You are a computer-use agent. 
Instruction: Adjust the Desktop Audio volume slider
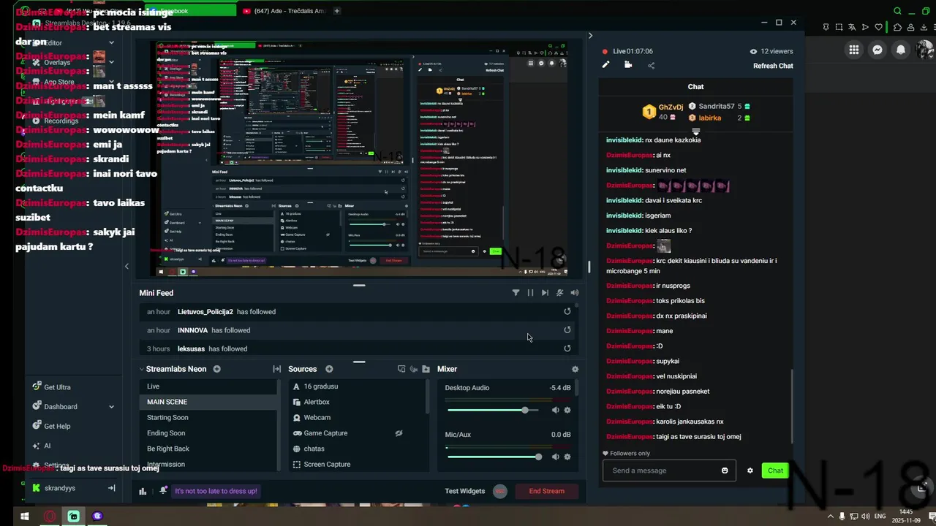pos(494,410)
